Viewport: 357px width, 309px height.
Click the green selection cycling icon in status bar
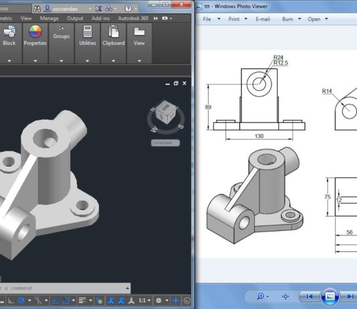(x=99, y=301)
